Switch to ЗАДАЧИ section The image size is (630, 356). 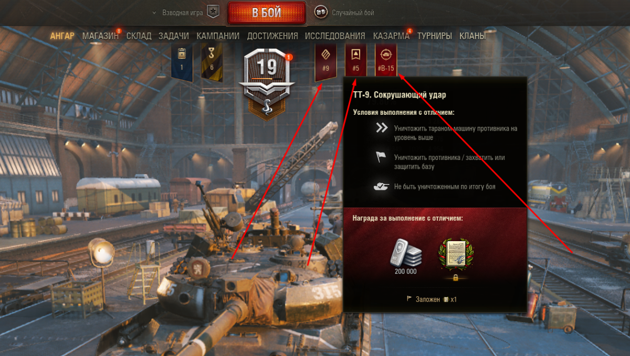[x=173, y=36]
